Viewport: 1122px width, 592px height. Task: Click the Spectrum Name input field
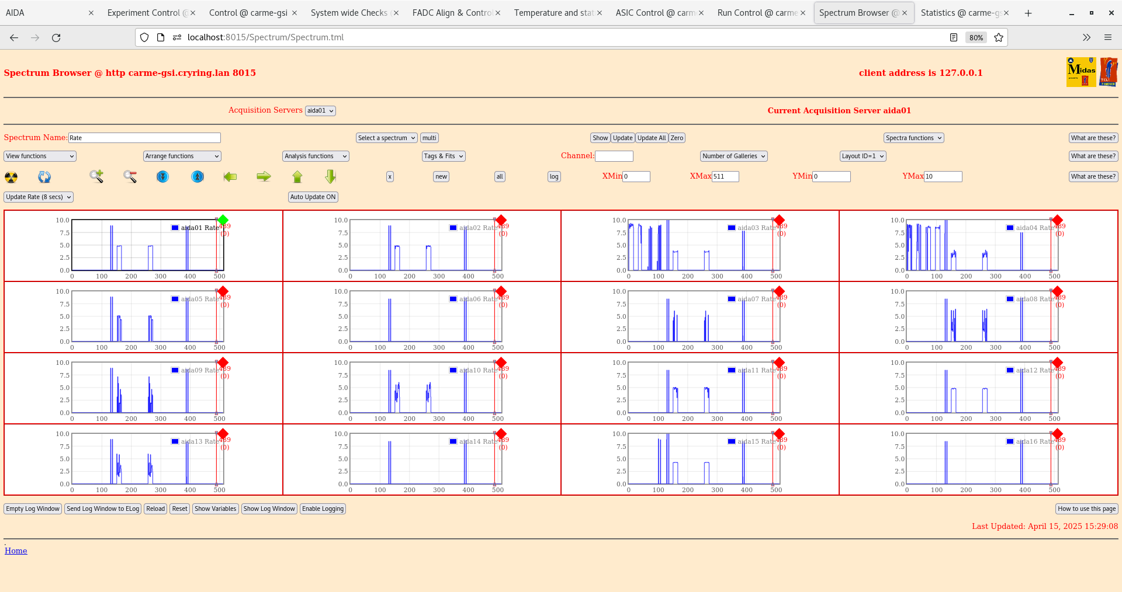pos(144,138)
